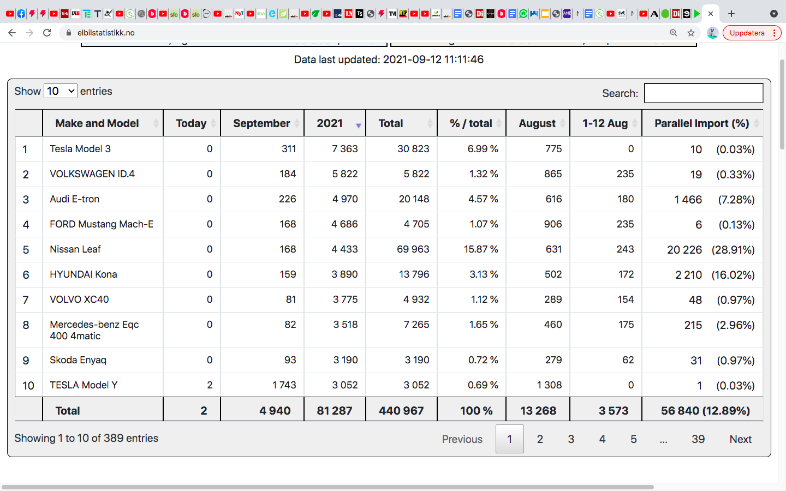Viewport: 786px width, 491px height.
Task: Click the horizontal scrollbar at page bottom
Action: click(327, 487)
